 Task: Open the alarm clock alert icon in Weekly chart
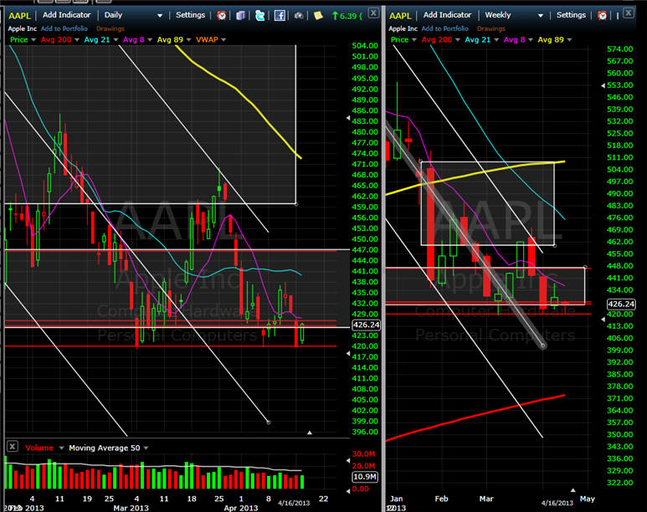pos(603,16)
